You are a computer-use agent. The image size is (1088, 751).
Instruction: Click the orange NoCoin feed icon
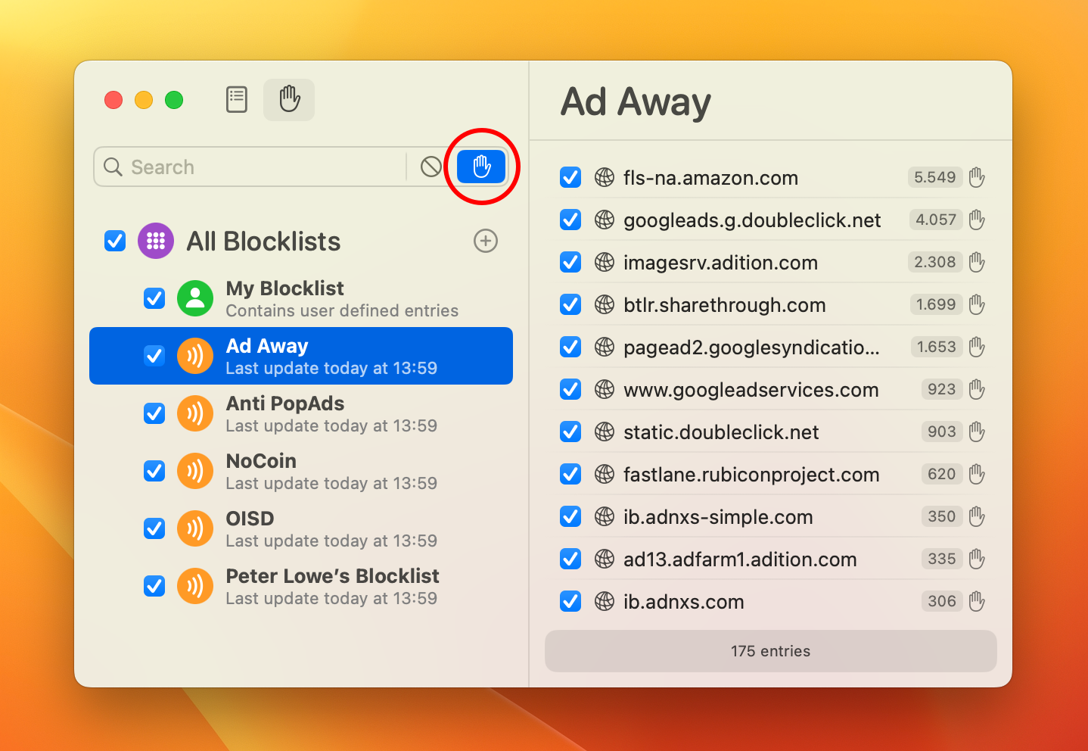pyautogui.click(x=195, y=471)
